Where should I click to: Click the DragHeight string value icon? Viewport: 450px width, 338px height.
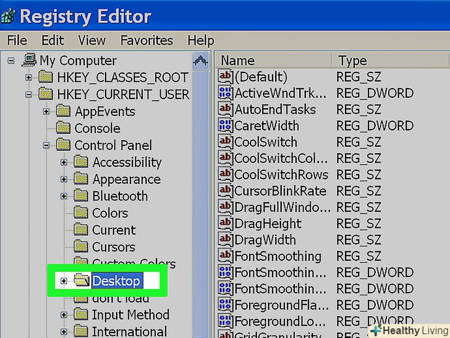[x=225, y=223]
